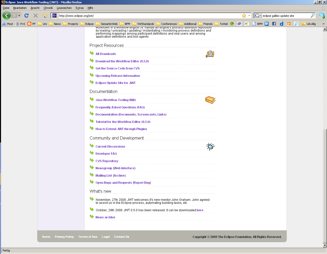Click the green L bookmark icon
This screenshot has width=327, height=254.
(232, 24)
